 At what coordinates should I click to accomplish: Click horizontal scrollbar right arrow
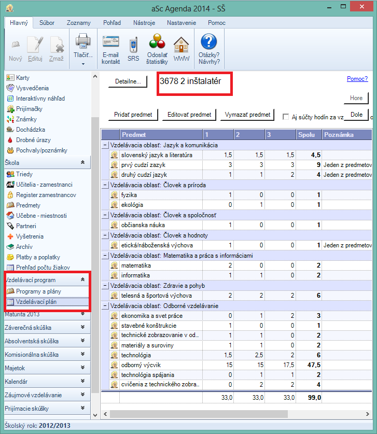[x=368, y=414]
